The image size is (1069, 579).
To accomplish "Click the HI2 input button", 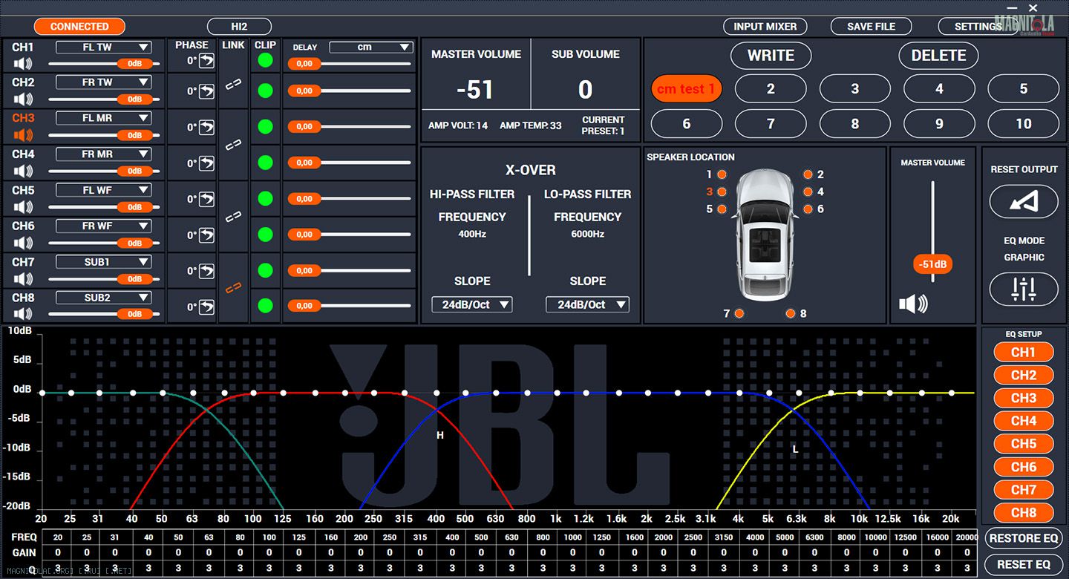I will (239, 27).
